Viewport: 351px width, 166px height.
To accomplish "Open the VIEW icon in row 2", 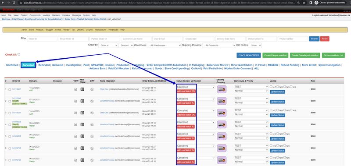I will (x=75, y=101).
